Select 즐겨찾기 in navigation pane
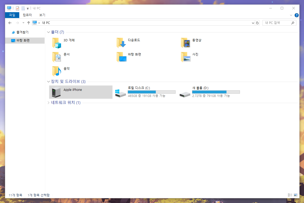 (22, 32)
